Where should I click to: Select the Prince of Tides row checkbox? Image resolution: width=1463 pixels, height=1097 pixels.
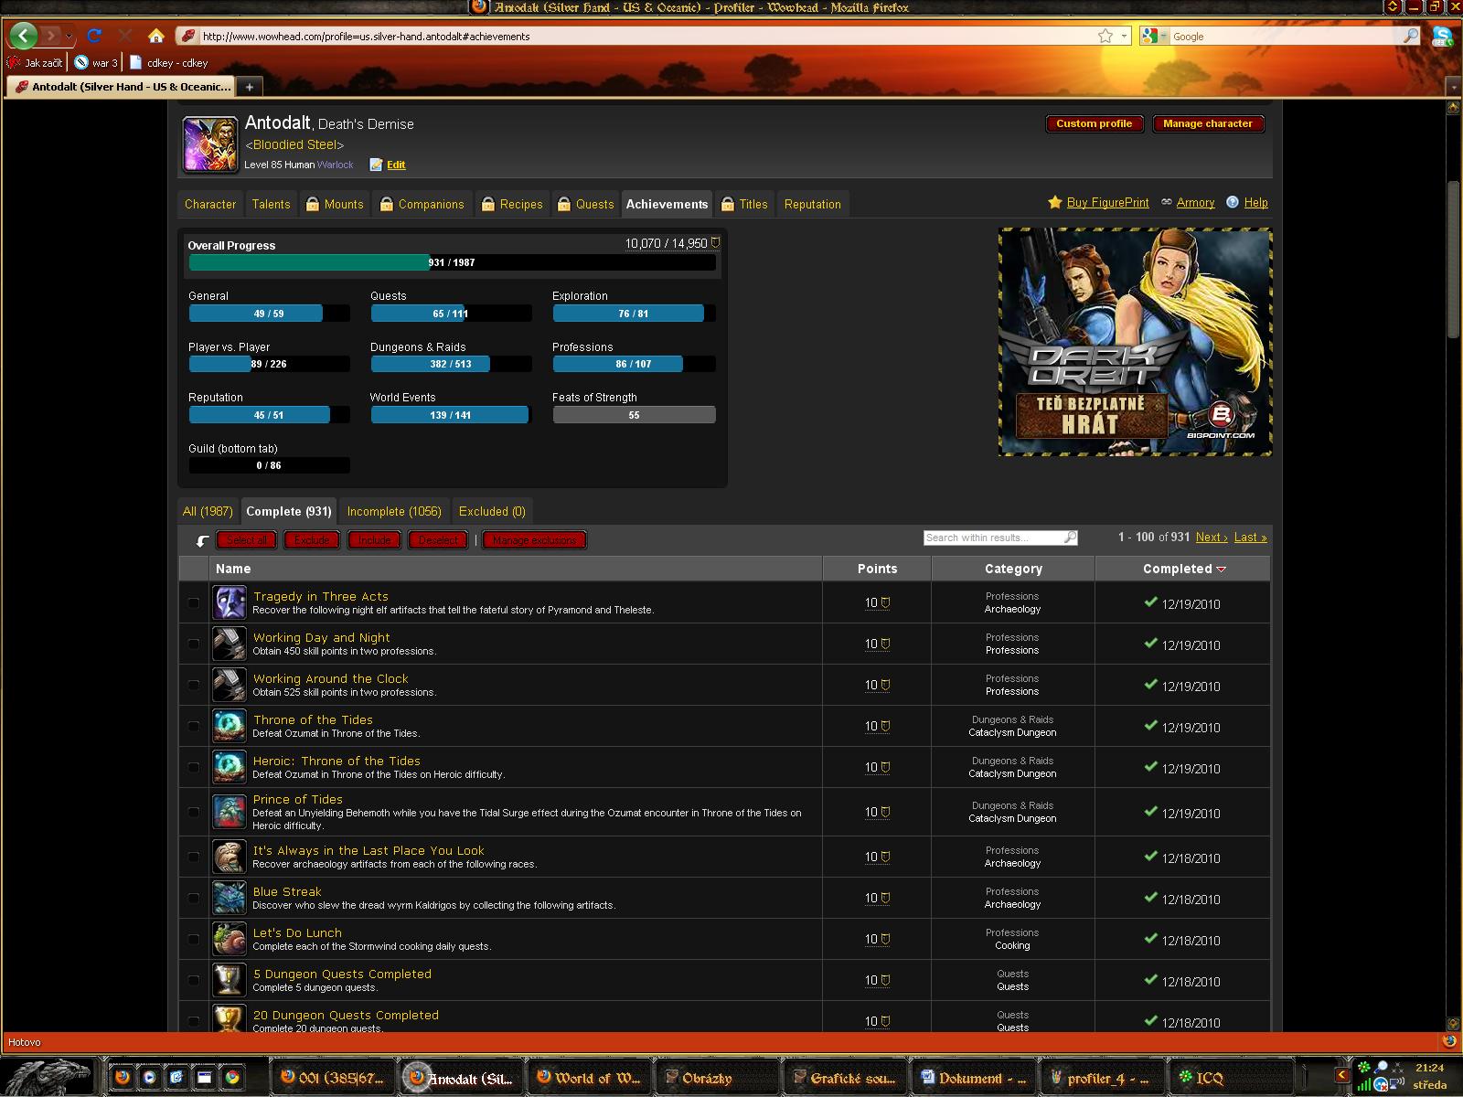(193, 813)
